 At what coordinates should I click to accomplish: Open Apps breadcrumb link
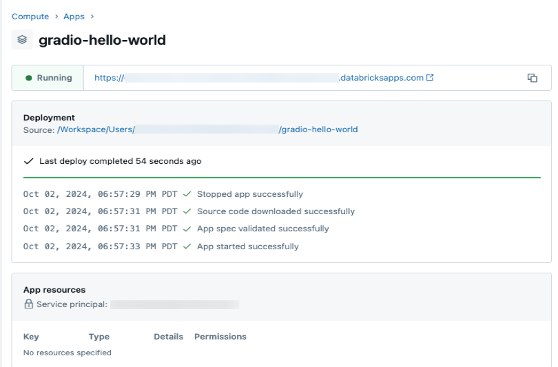(74, 17)
